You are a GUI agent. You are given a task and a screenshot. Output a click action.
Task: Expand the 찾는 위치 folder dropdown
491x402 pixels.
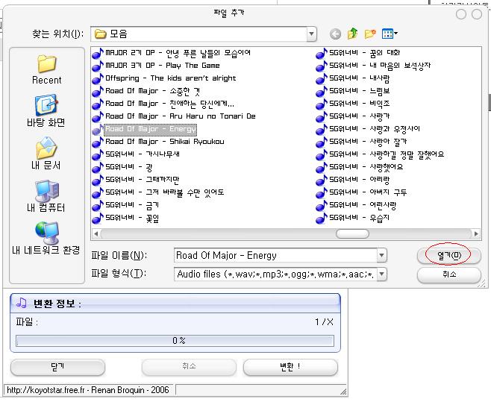[311, 34]
